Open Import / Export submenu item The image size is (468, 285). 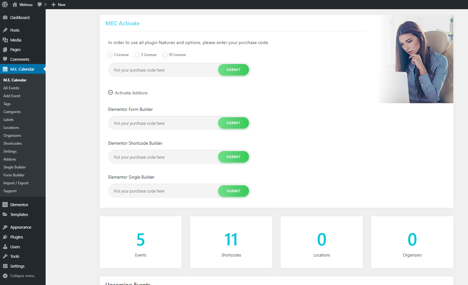click(16, 183)
